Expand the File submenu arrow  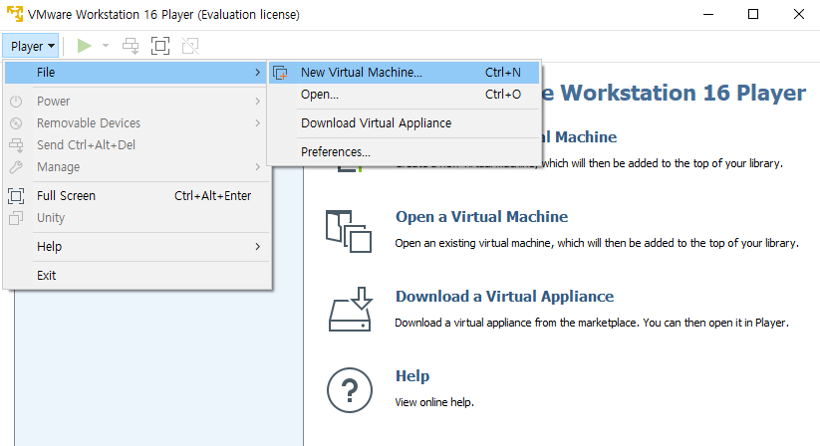pyautogui.click(x=257, y=73)
